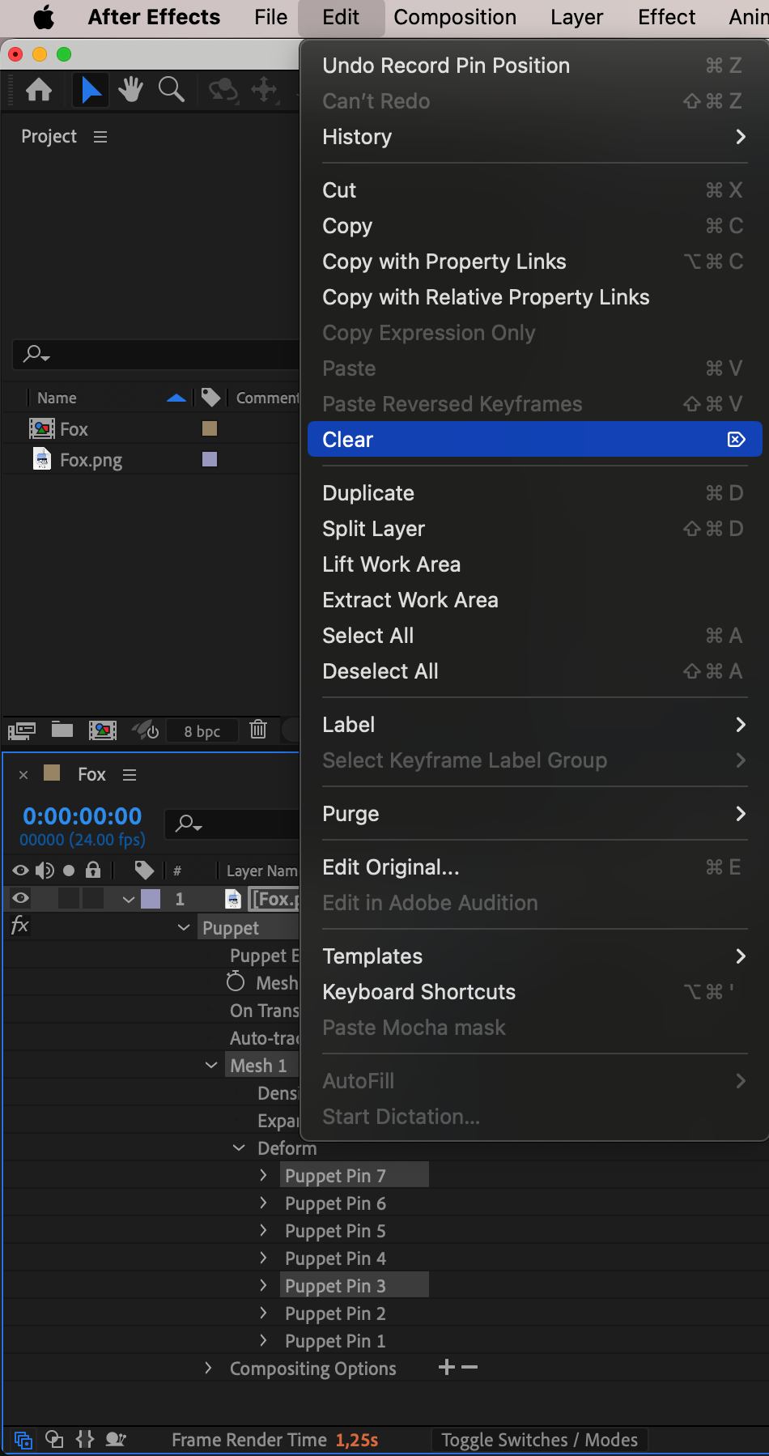
Task: Collapse the Mesh 1 group
Action: point(211,1065)
